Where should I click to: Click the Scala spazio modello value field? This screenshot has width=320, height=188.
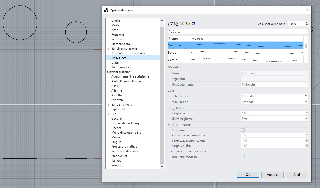(296, 24)
